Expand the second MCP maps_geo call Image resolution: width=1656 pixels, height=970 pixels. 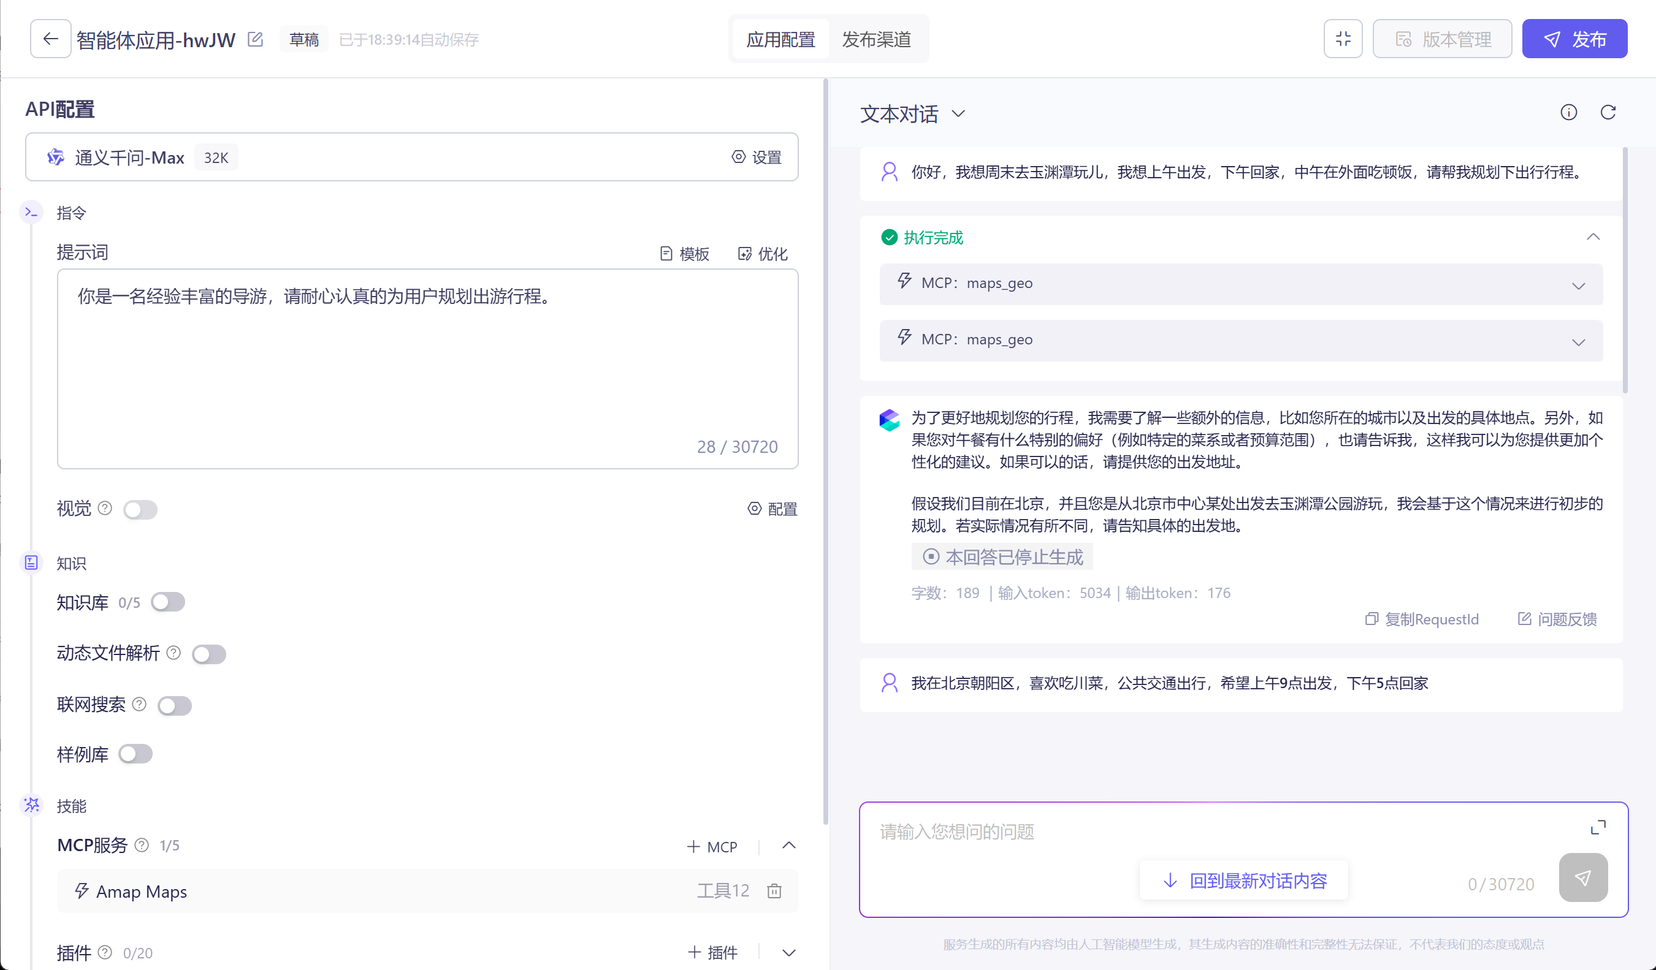pos(1241,341)
